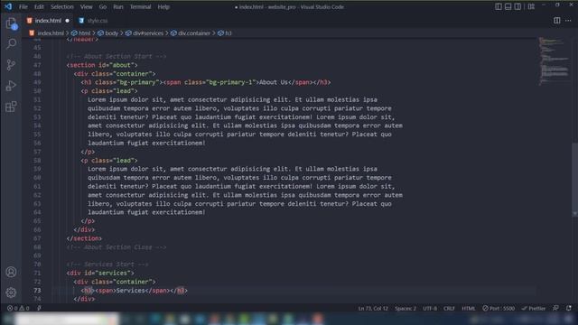Open the View menu
The height and width of the screenshot is (325, 578).
(87, 6)
